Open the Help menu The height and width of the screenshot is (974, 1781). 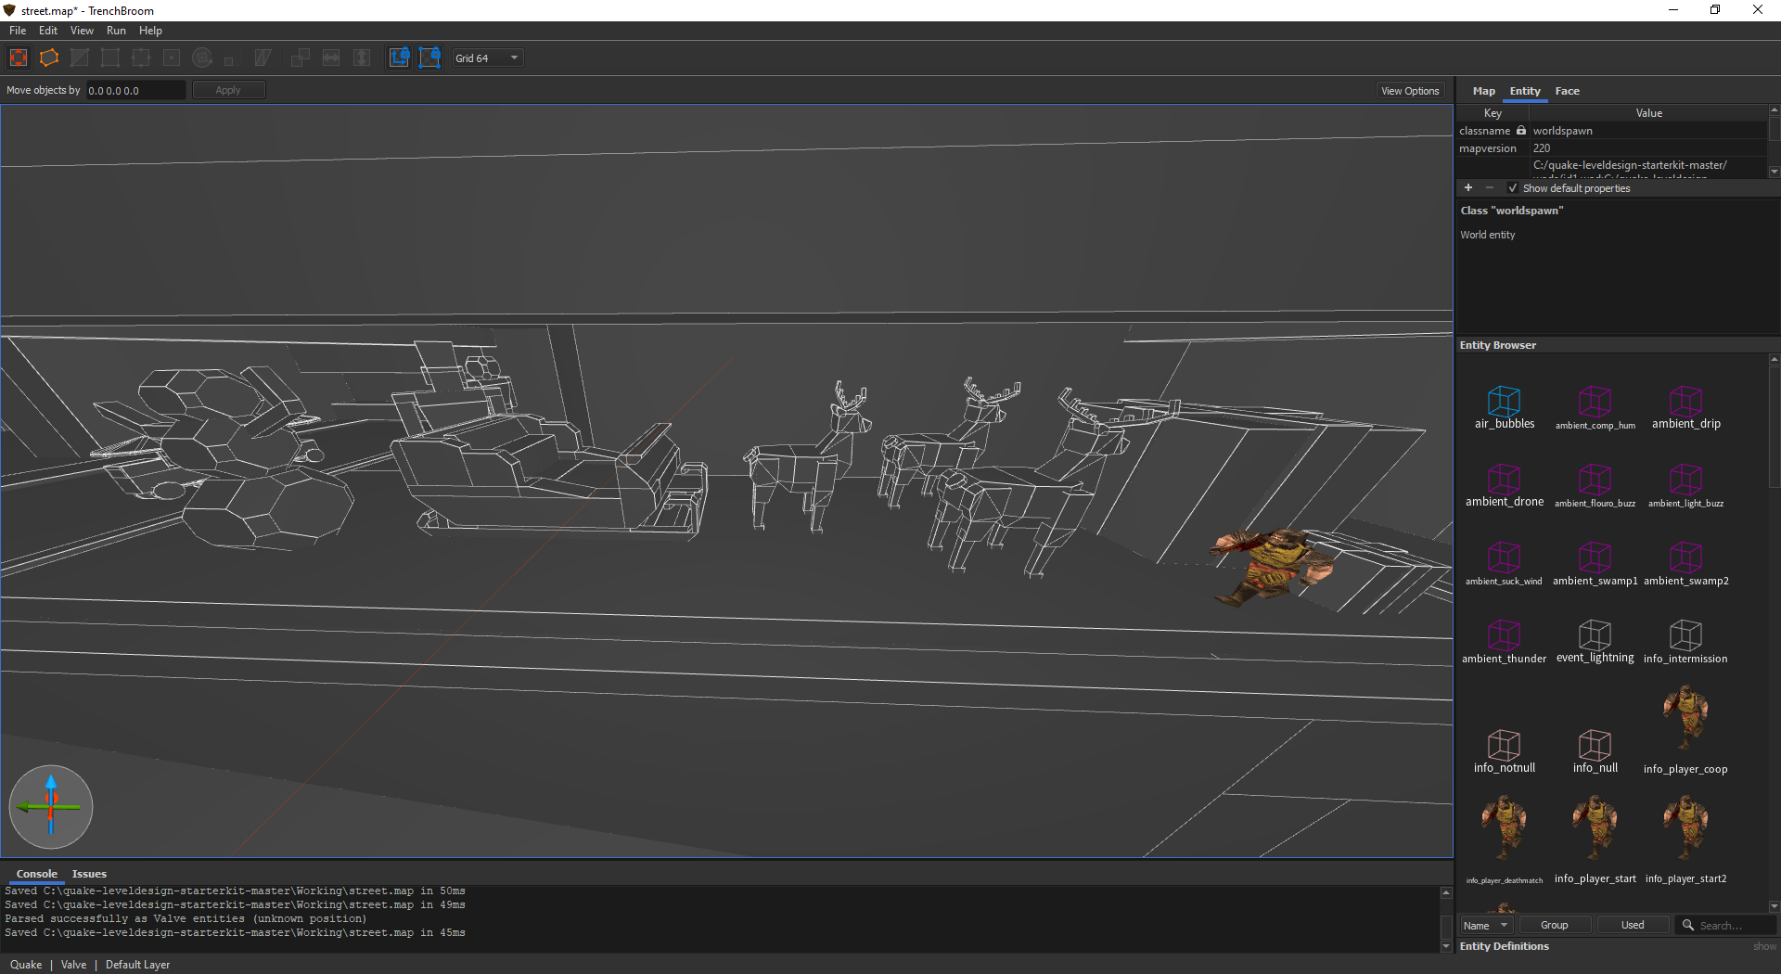150,31
